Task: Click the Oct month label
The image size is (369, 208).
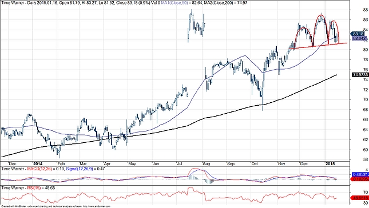Action: click(x=255, y=163)
